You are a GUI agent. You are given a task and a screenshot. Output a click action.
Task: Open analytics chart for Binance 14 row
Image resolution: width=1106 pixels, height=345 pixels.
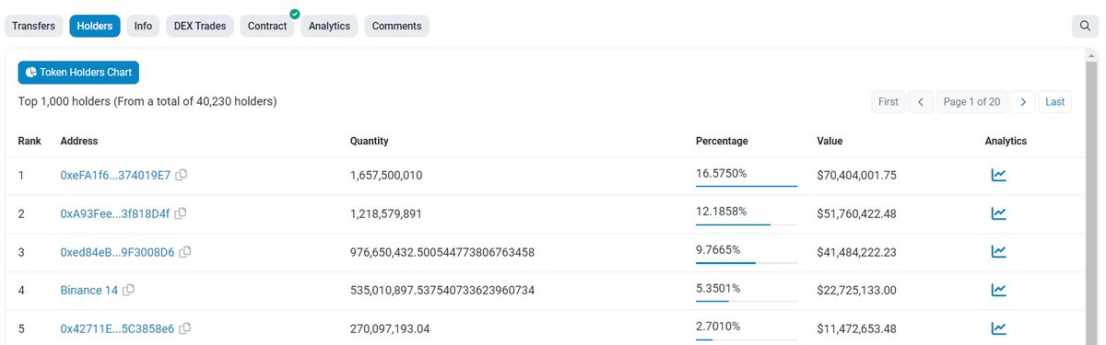point(998,291)
